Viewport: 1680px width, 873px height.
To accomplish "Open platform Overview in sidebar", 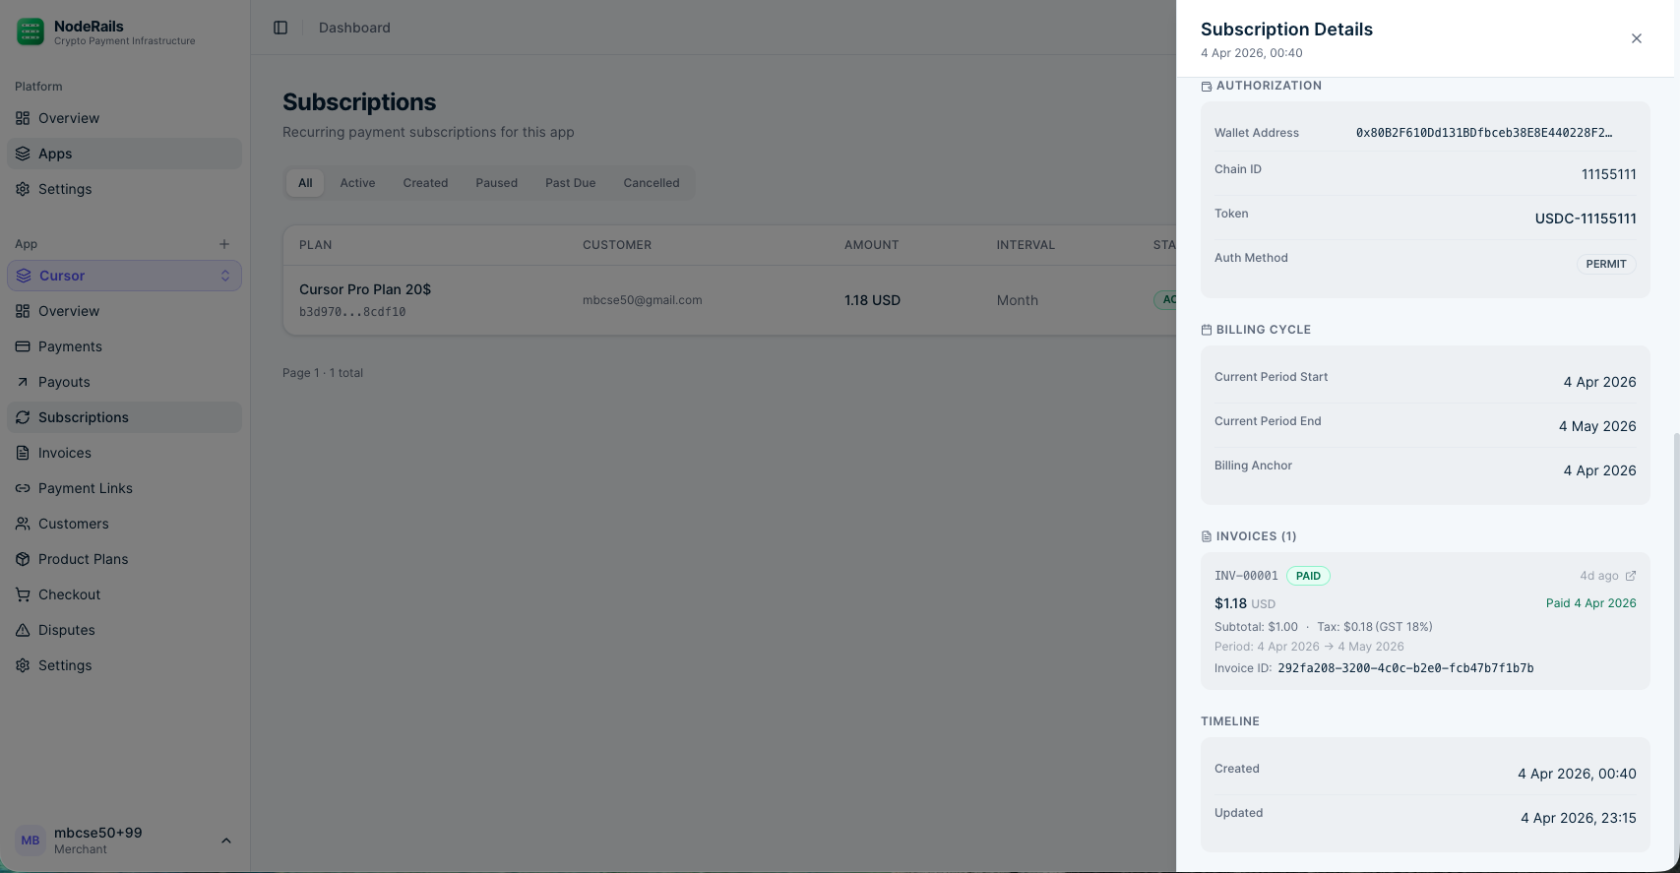I will 124,118.
